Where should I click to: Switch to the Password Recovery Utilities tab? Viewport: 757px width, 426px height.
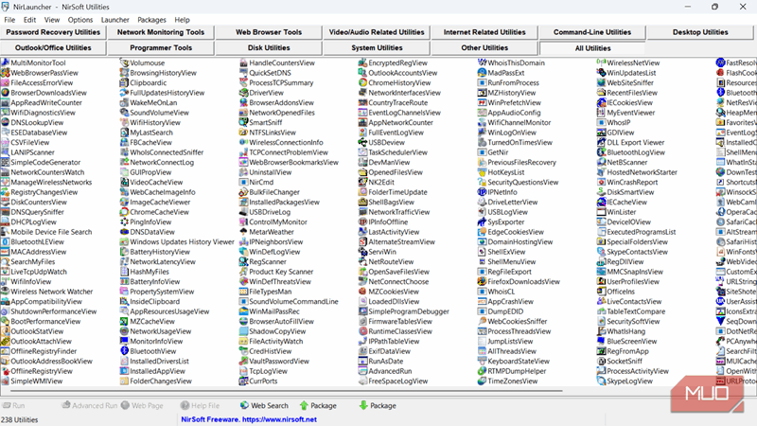click(53, 32)
